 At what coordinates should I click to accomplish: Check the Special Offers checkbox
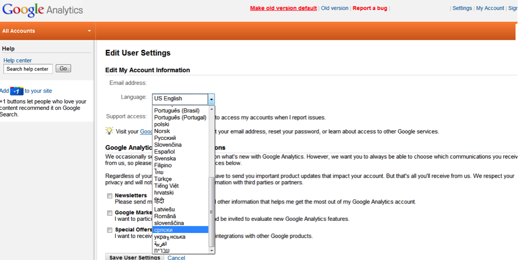coord(110,230)
